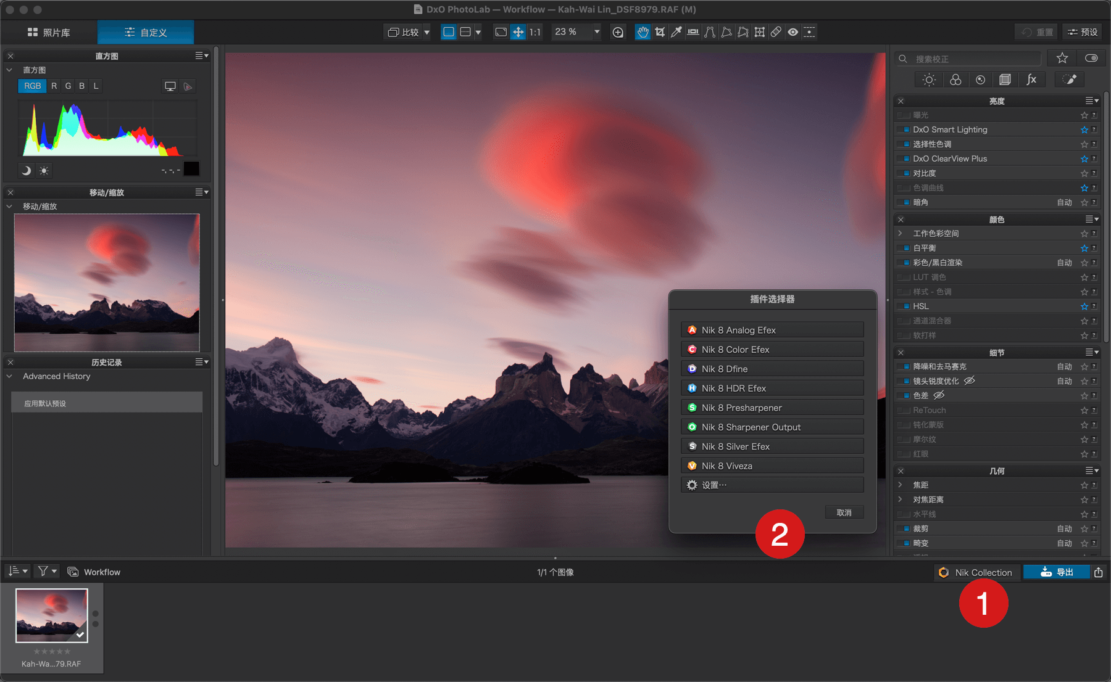
Task: Enable Fit to screen view icon
Action: tap(501, 32)
